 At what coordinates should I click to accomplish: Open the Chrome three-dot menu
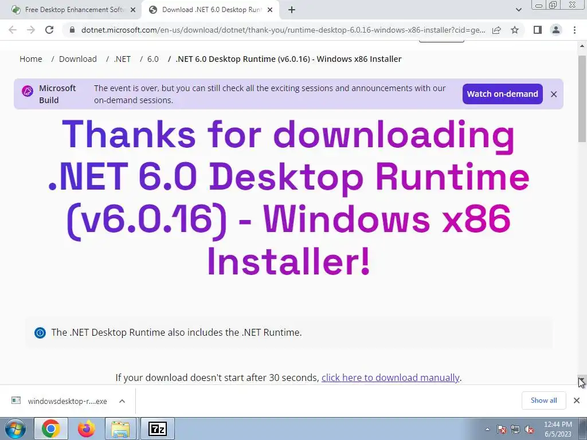click(x=574, y=30)
